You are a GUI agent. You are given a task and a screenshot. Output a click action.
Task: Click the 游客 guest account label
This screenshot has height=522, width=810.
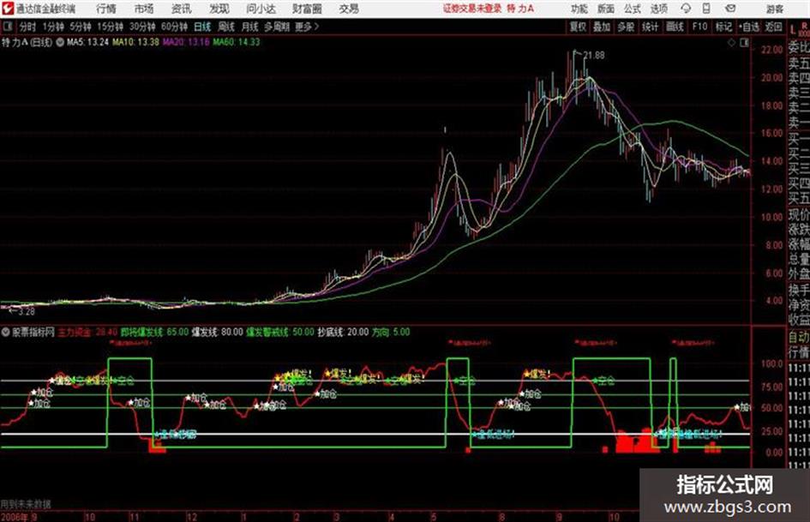(774, 9)
